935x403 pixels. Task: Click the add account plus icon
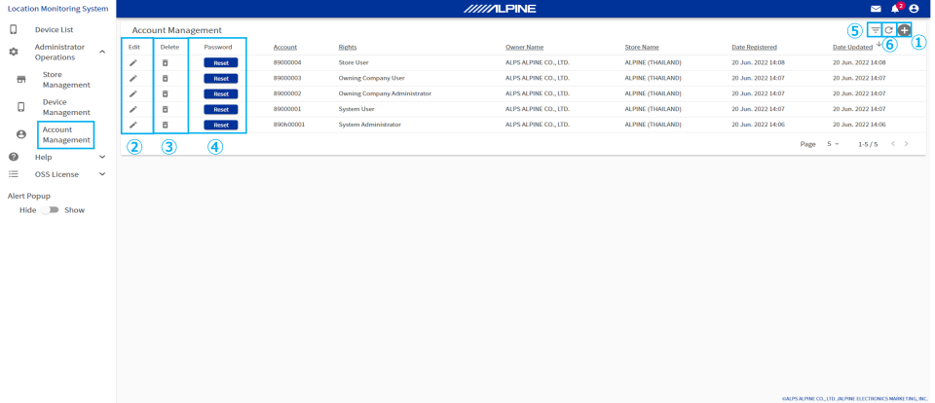point(904,29)
